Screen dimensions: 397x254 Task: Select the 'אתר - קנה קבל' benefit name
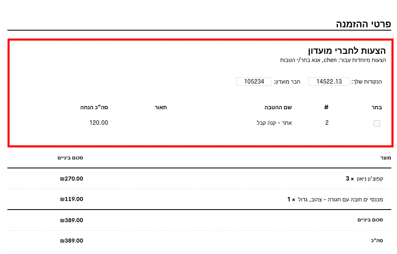point(274,123)
